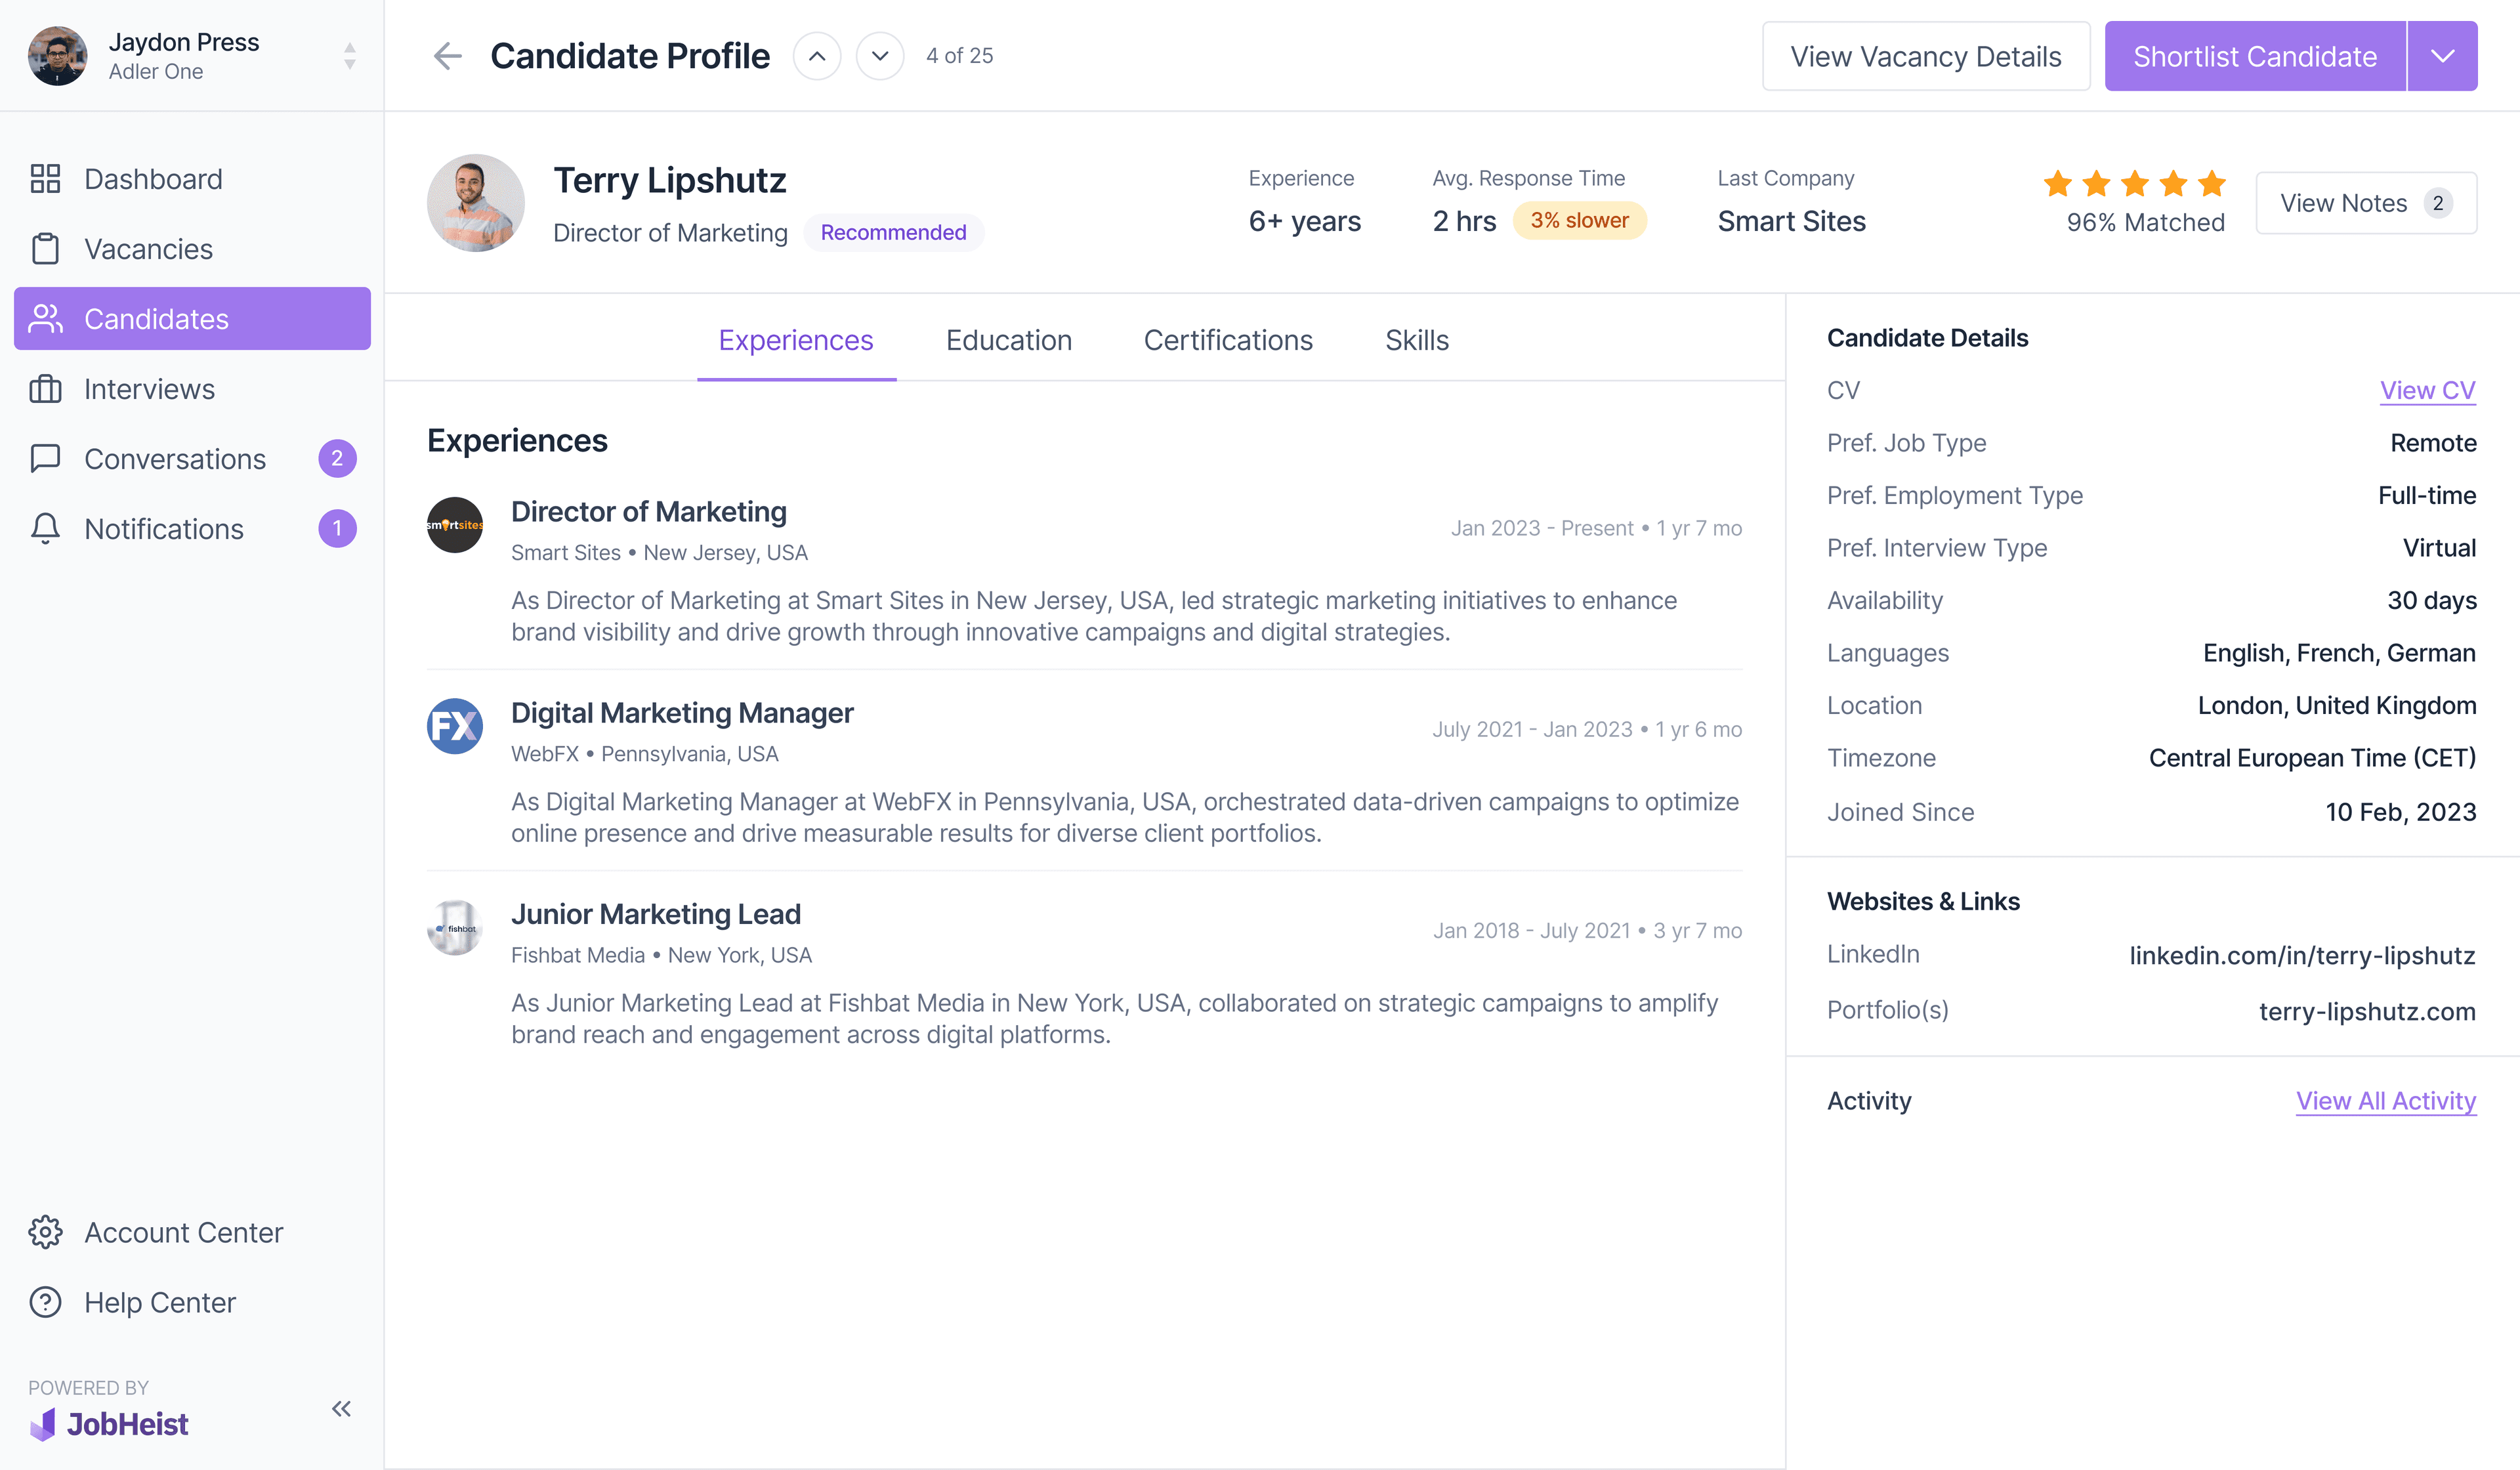
Task: Open the Dashboard grid icon
Action: [x=45, y=179]
